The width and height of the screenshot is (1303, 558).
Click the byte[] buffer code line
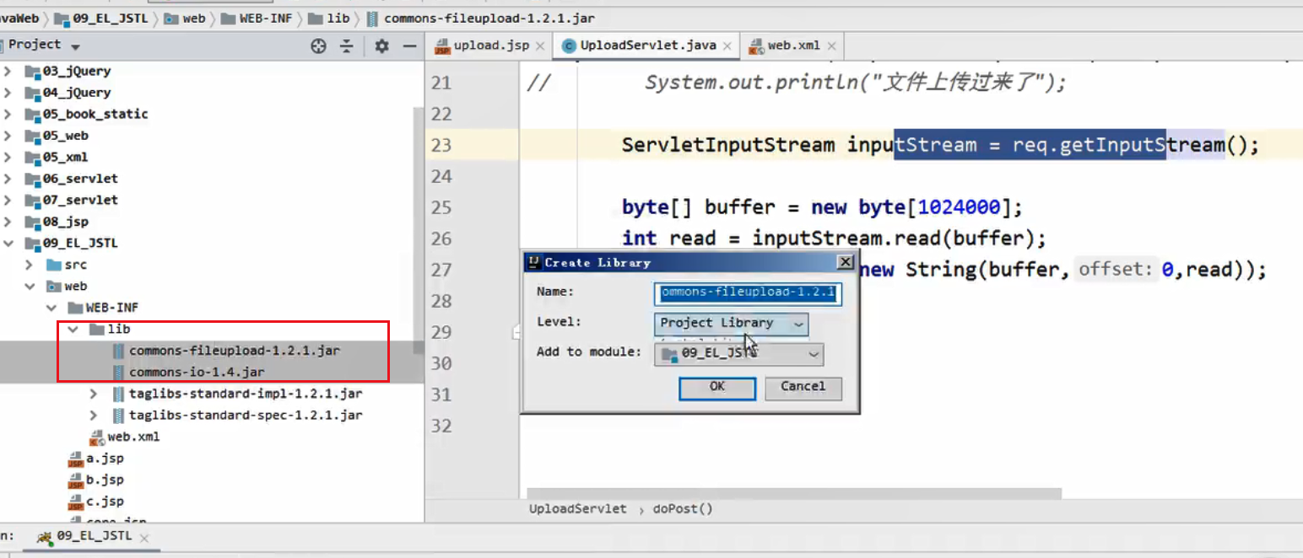tap(823, 207)
